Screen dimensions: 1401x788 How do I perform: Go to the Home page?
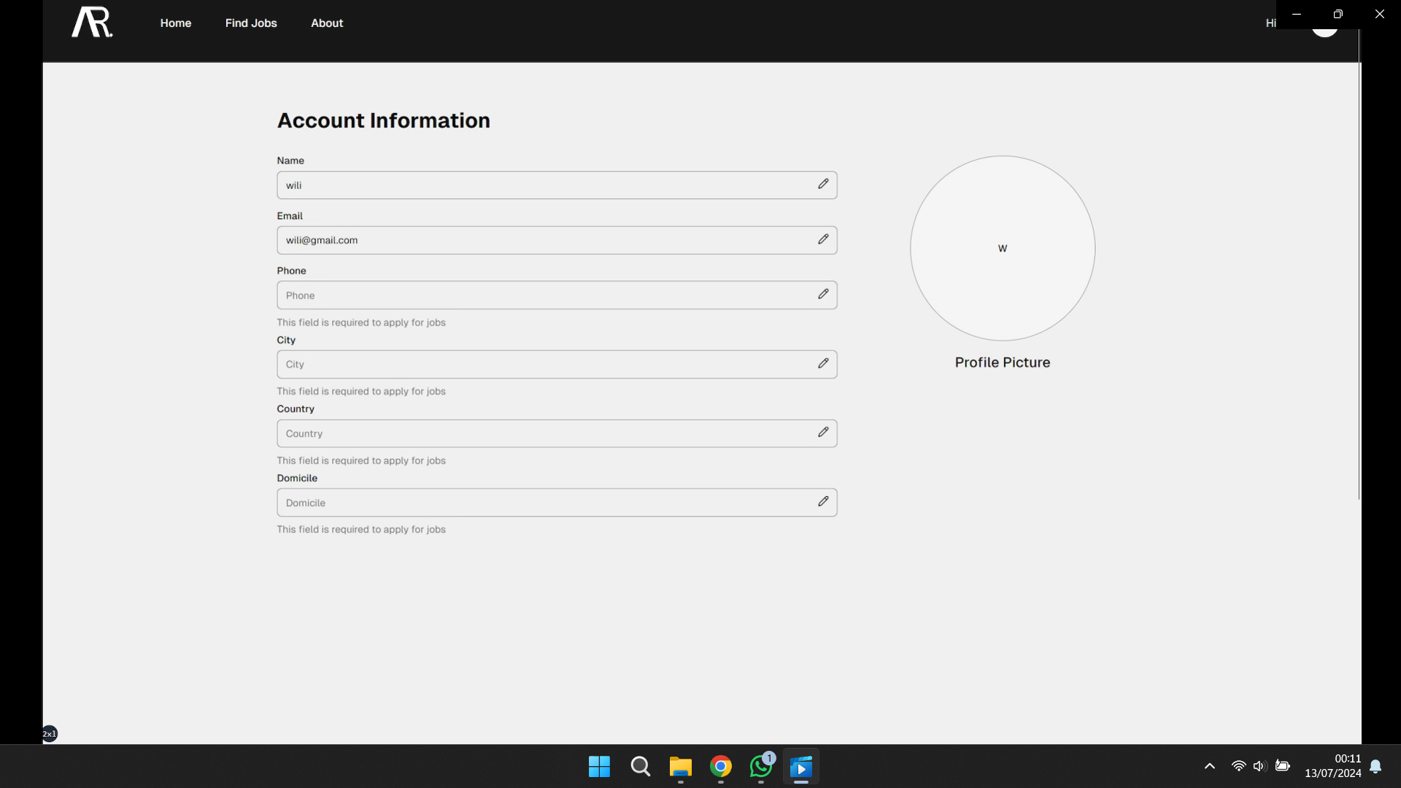pyautogui.click(x=176, y=23)
